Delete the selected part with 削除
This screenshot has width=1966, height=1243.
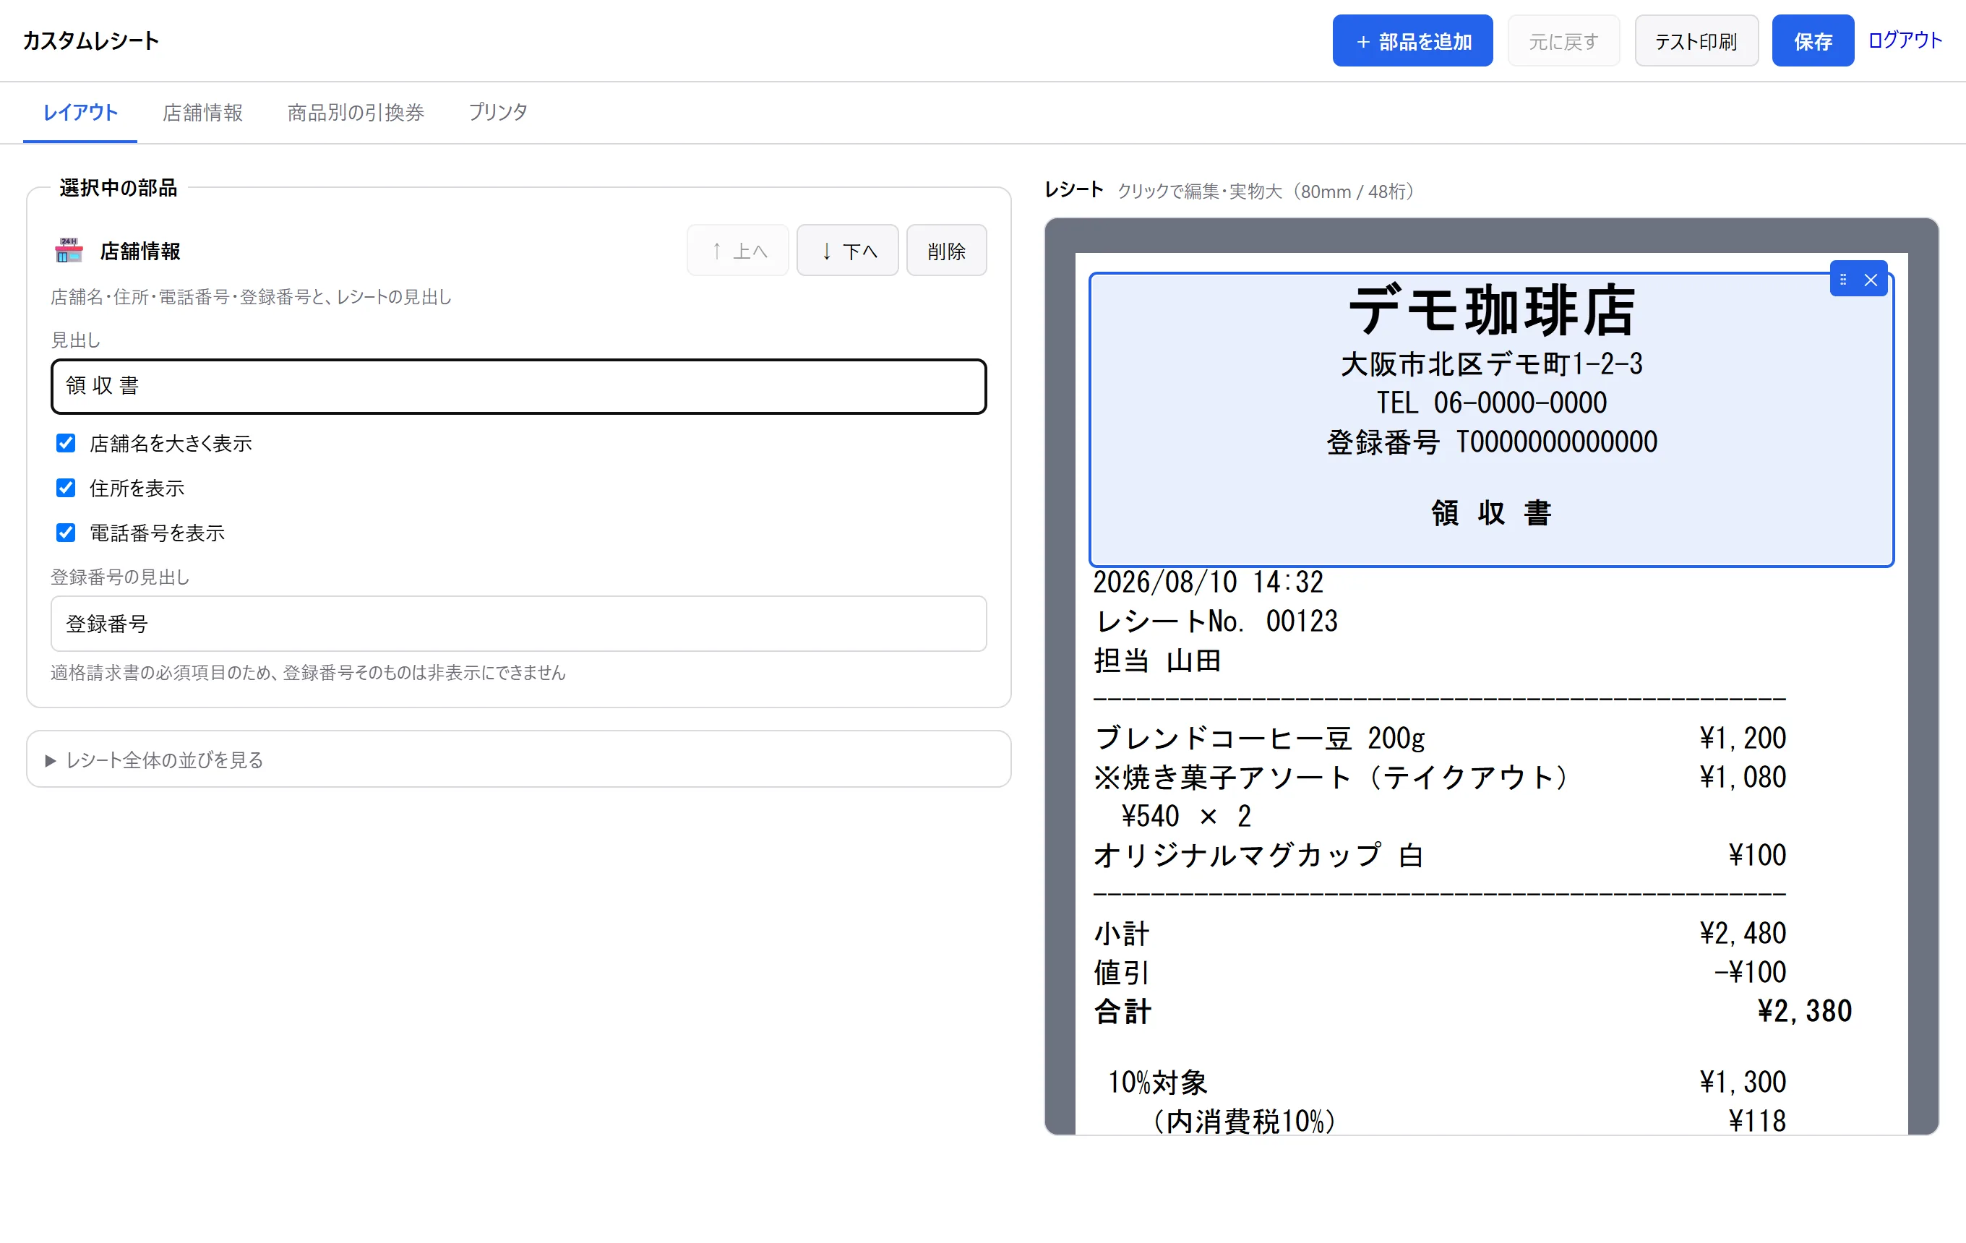click(x=946, y=251)
